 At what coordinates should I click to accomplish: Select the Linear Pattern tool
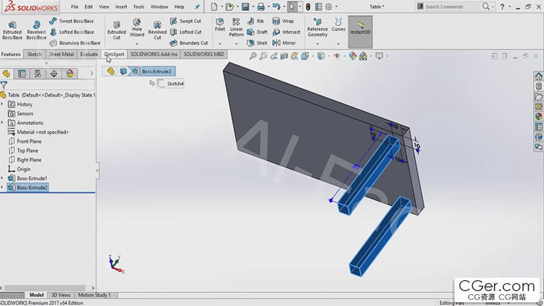236,27
